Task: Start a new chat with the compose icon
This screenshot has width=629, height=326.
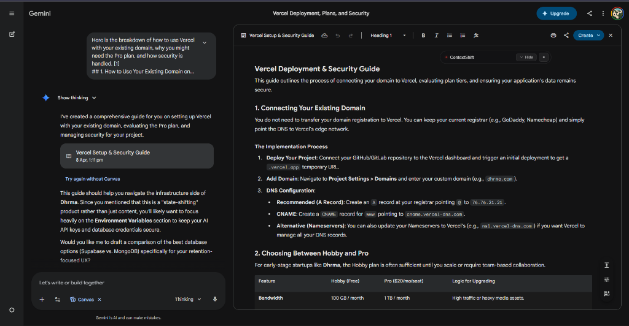Action: pos(12,34)
